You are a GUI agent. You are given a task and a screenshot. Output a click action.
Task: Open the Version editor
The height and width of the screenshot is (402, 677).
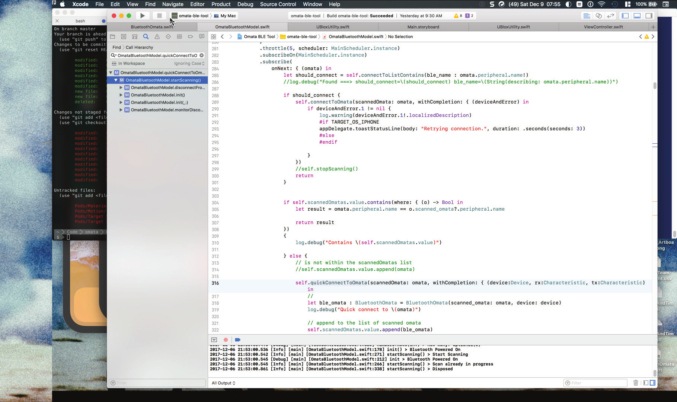[x=611, y=16]
